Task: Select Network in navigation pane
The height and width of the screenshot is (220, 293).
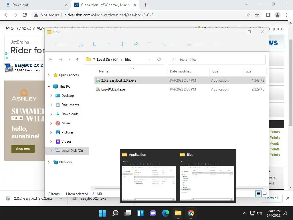Action: pyautogui.click(x=66, y=162)
